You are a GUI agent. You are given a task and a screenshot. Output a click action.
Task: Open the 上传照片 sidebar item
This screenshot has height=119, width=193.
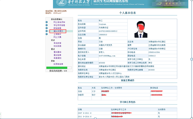pyautogui.click(x=57, y=34)
